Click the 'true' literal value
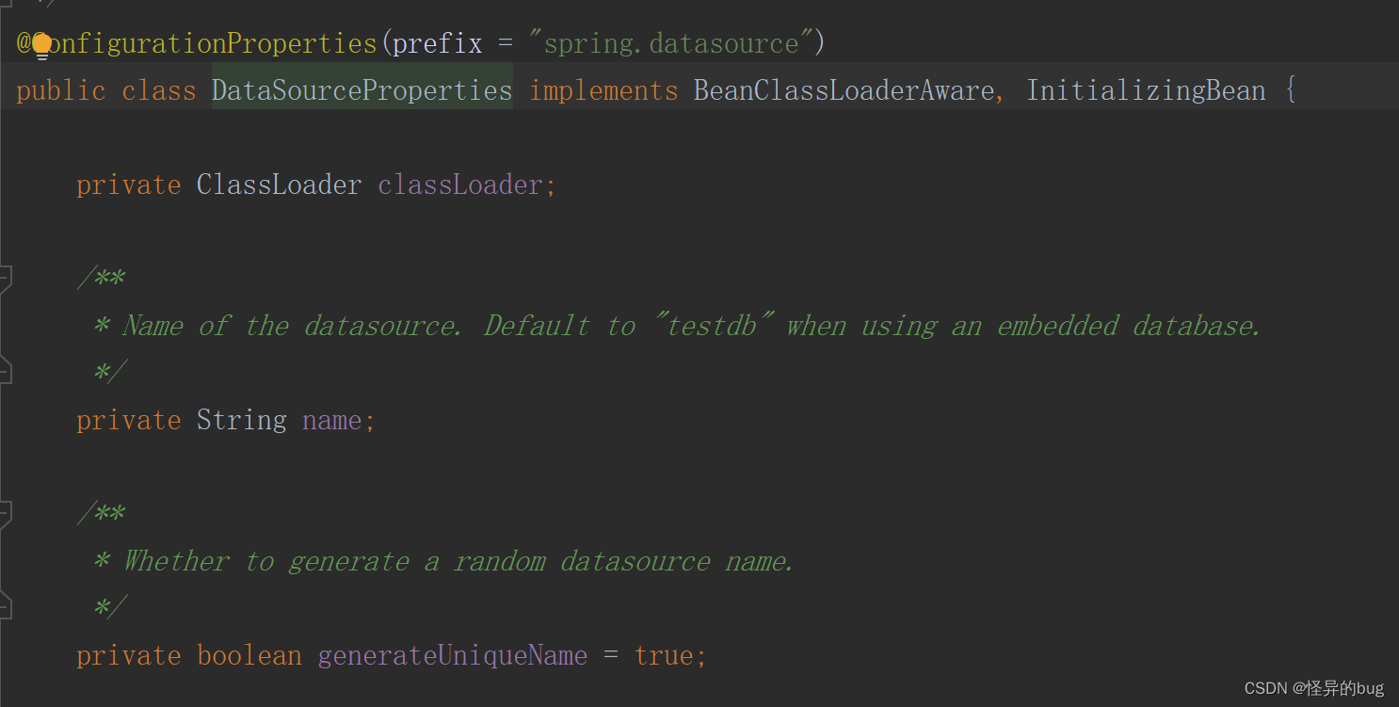The height and width of the screenshot is (707, 1399). tap(664, 655)
